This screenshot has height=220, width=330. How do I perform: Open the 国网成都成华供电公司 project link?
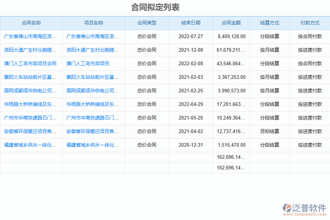[x=92, y=91]
